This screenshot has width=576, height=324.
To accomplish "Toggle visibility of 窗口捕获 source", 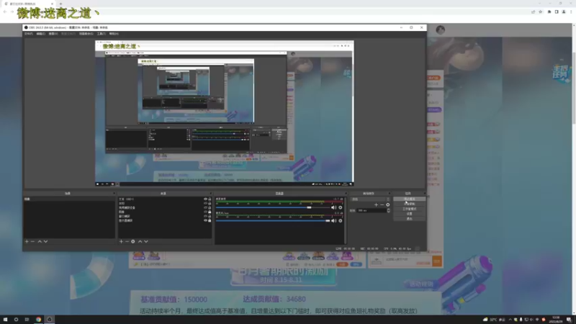I will pos(205,216).
